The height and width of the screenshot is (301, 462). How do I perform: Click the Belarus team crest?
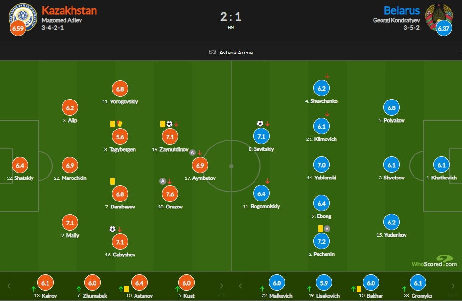438,17
